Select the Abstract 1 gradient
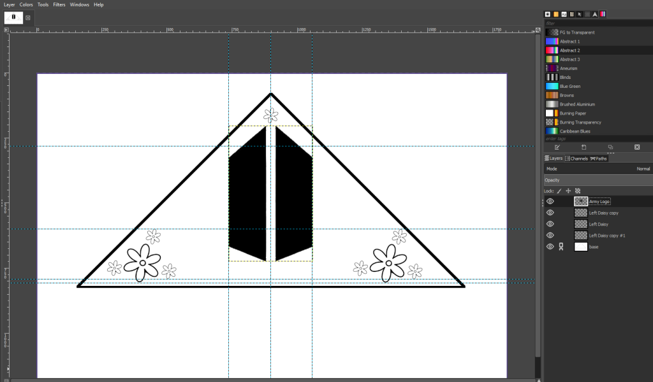The width and height of the screenshot is (653, 382). tap(569, 41)
